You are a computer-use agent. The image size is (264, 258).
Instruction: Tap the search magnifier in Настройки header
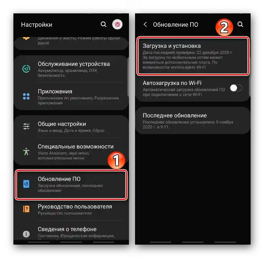(x=103, y=24)
